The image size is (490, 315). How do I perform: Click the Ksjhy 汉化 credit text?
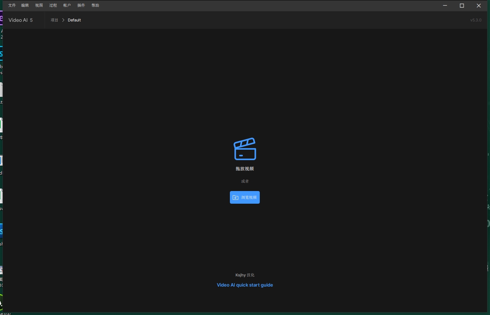245,275
